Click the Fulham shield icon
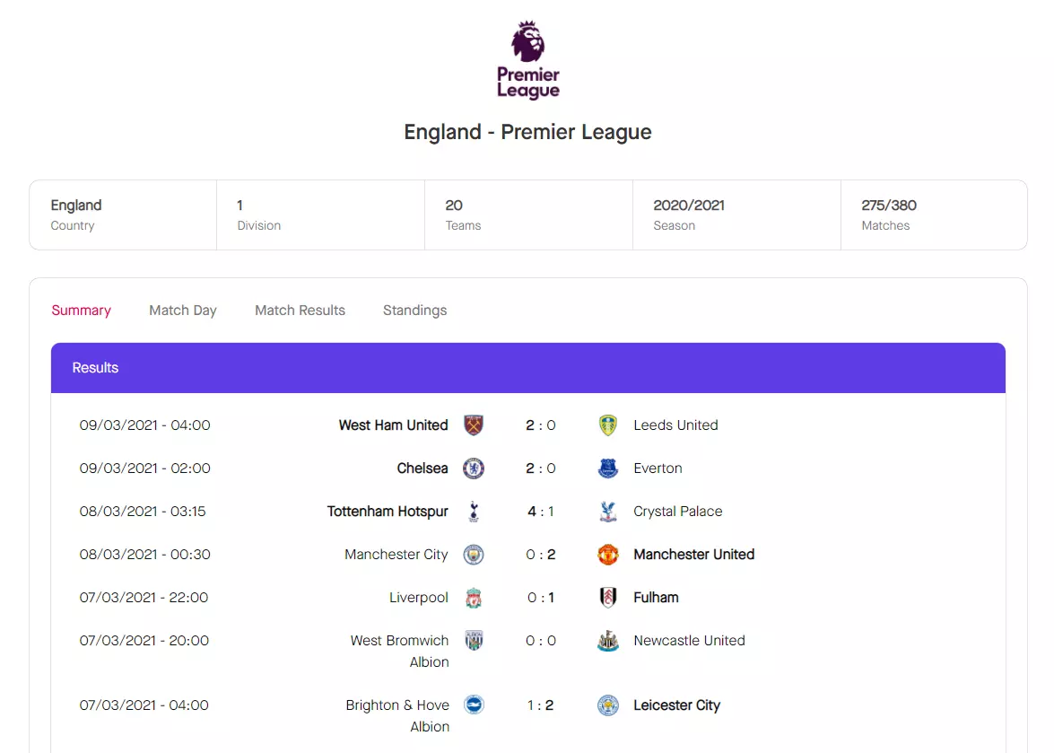The image size is (1054, 753). [607, 597]
